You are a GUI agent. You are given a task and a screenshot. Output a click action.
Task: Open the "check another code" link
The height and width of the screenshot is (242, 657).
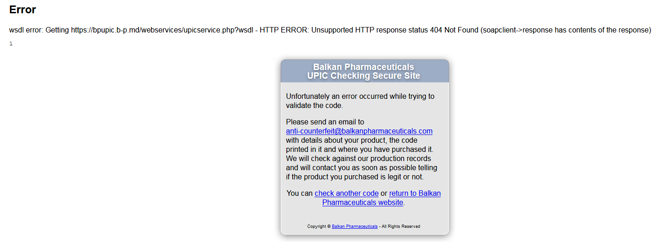tap(347, 194)
